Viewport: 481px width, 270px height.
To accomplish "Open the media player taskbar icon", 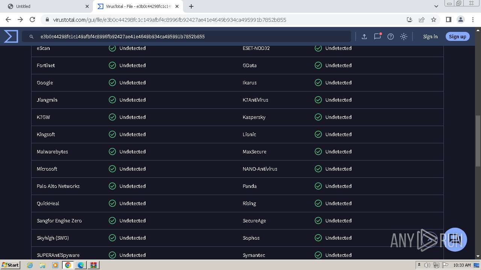I will [x=55, y=265].
